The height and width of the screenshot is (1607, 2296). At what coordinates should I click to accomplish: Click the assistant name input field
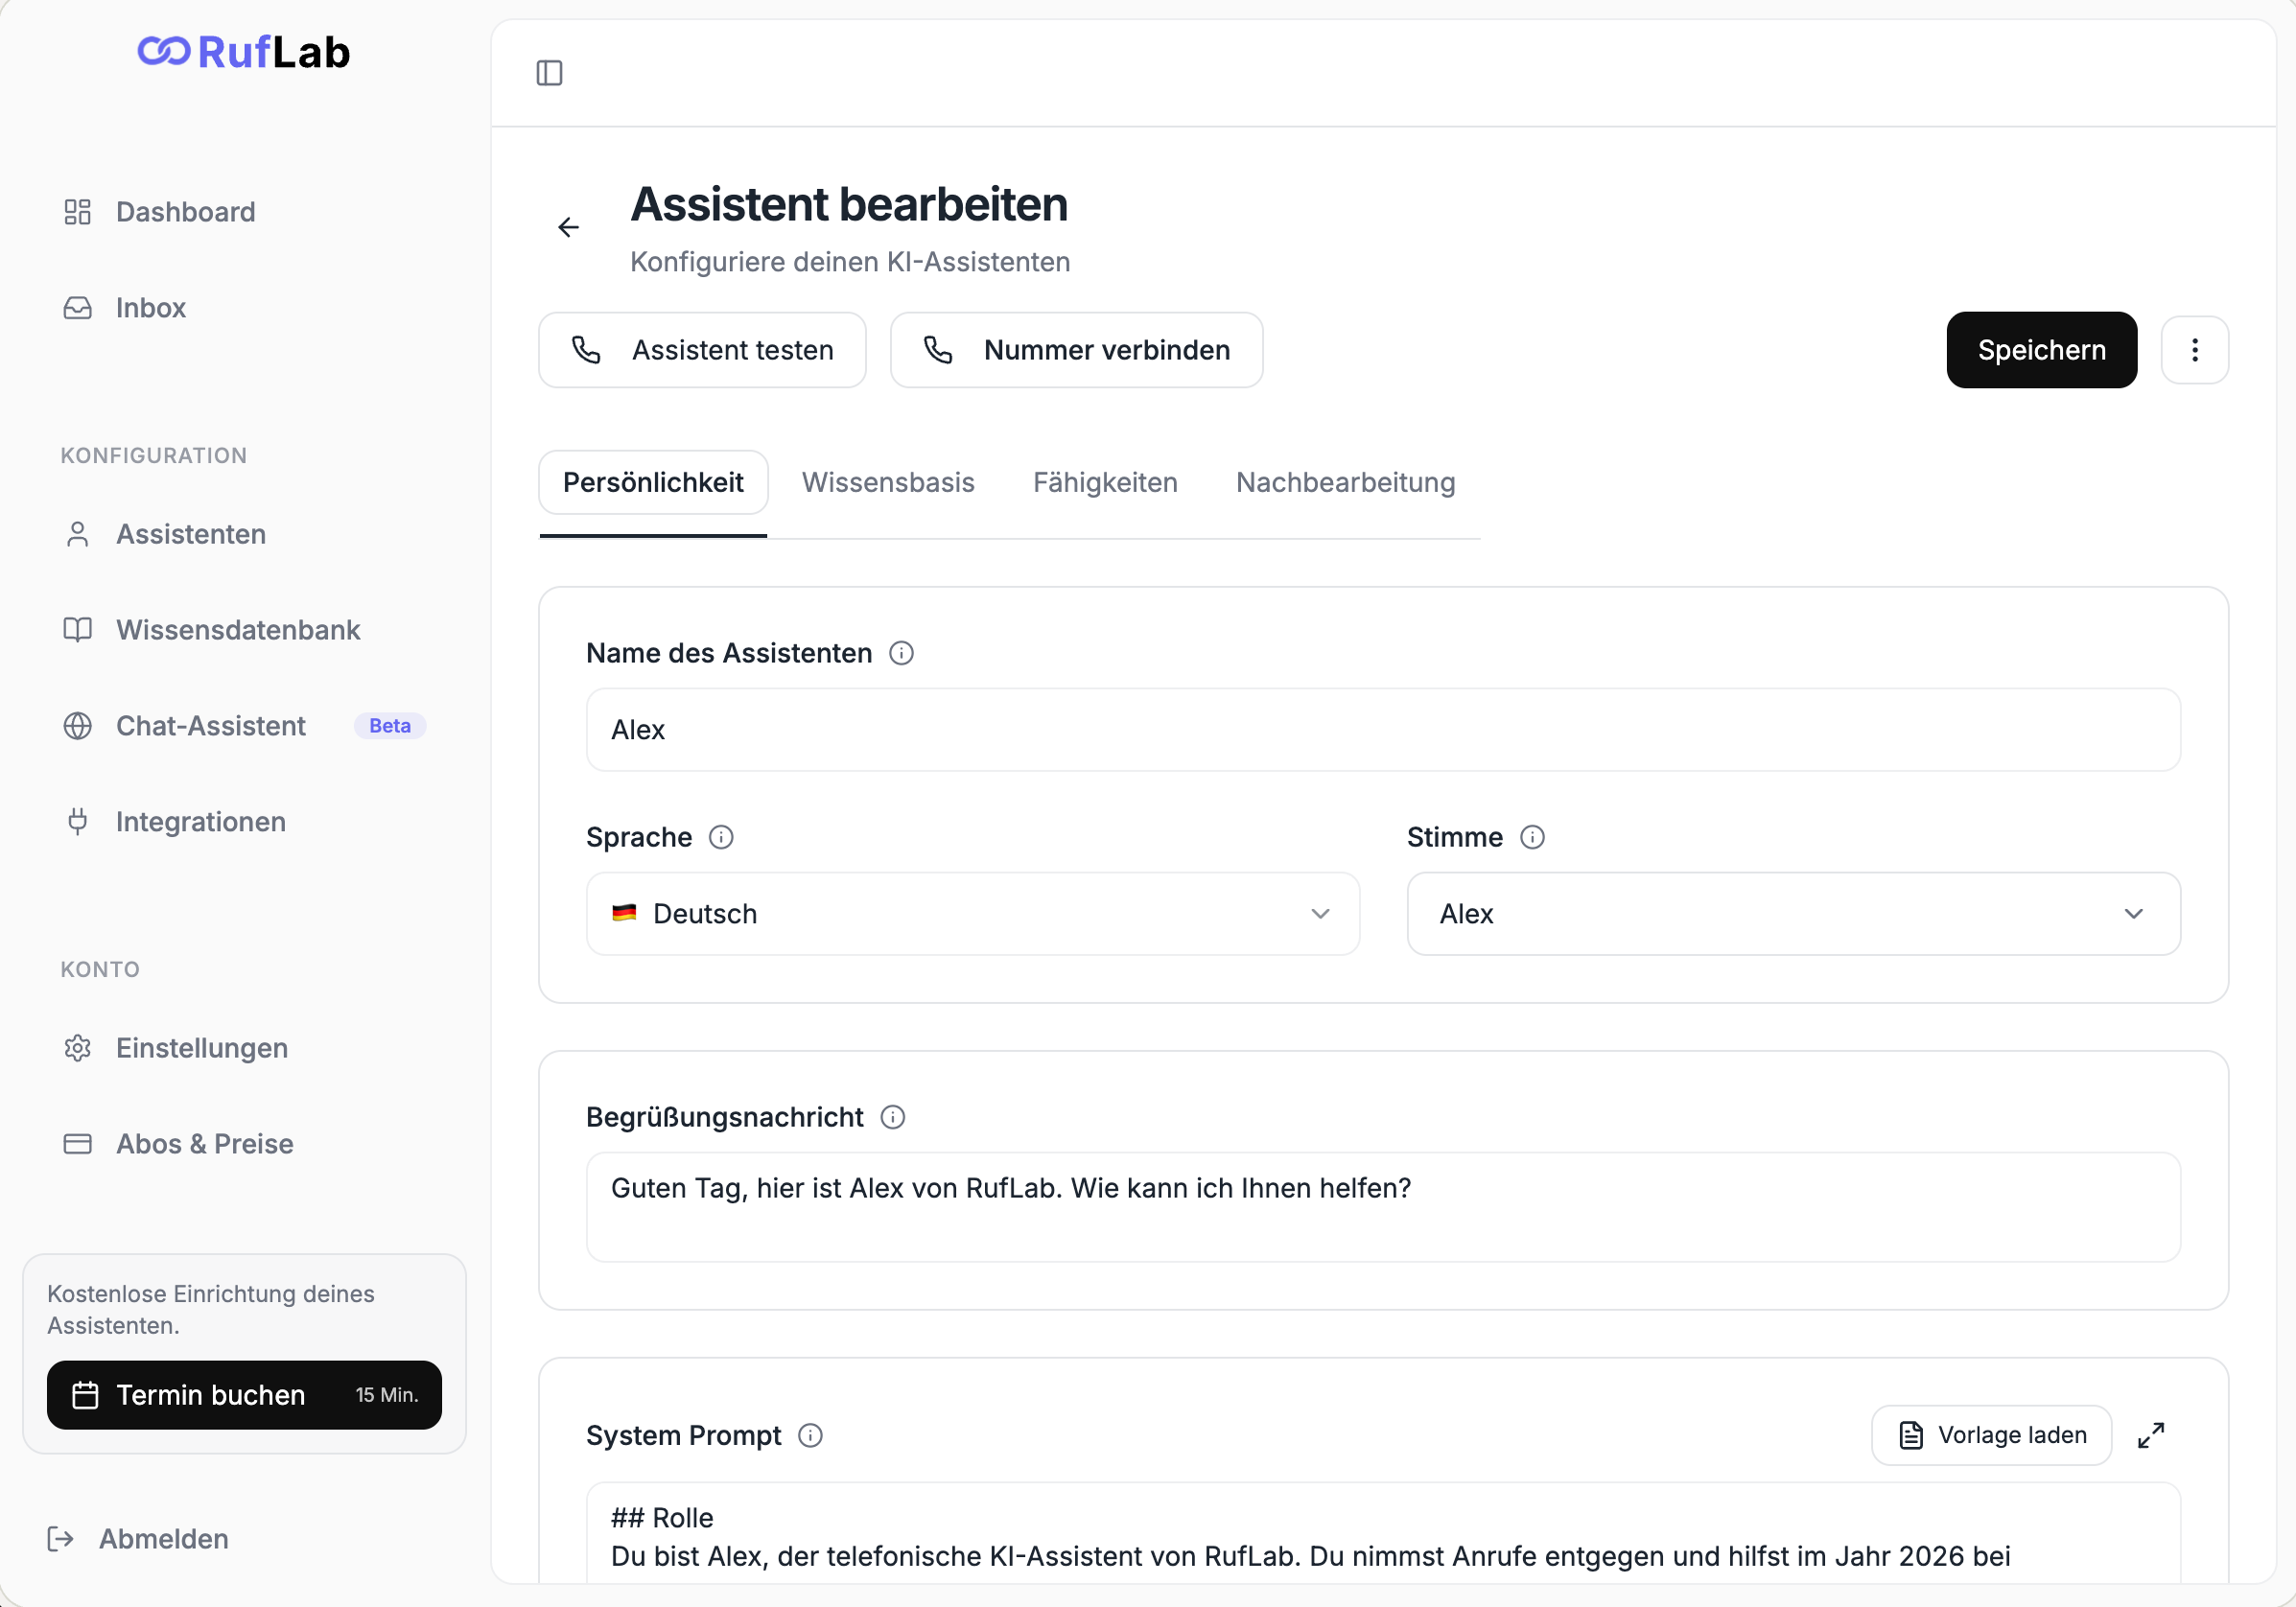tap(1383, 730)
